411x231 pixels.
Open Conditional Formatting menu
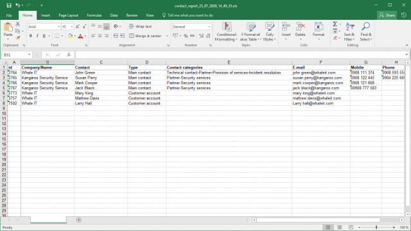coord(226,31)
